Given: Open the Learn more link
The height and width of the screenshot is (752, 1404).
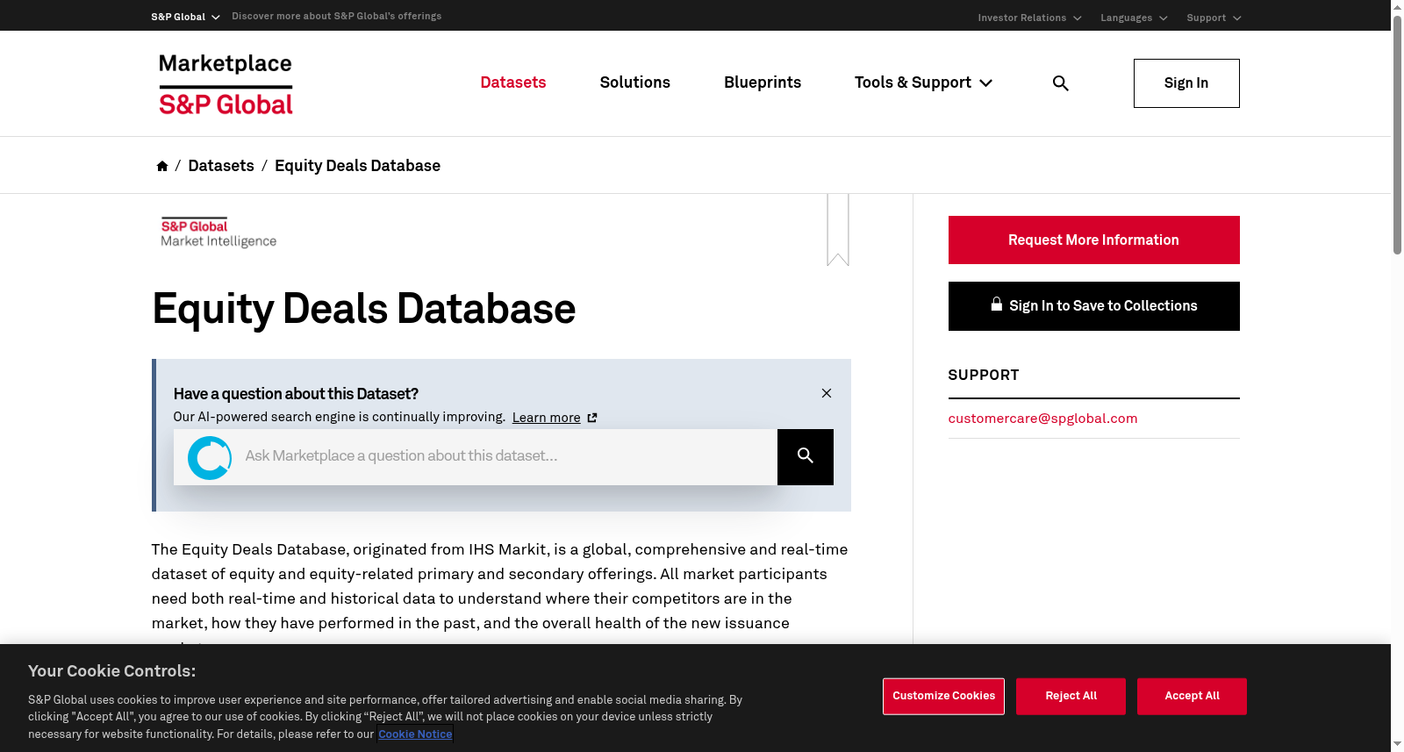Looking at the screenshot, I should pyautogui.click(x=555, y=418).
